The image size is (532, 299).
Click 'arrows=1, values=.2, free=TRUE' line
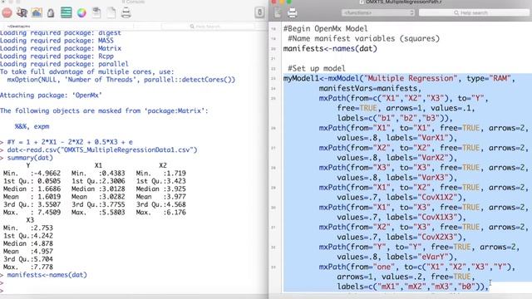(406, 277)
